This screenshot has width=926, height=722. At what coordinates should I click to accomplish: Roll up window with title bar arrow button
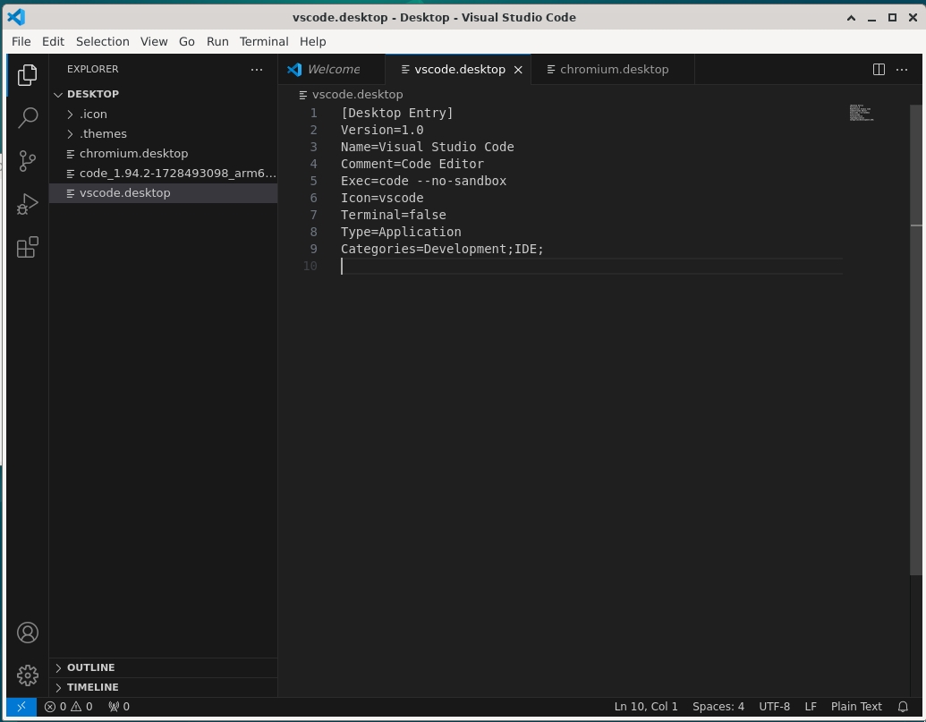click(x=851, y=18)
